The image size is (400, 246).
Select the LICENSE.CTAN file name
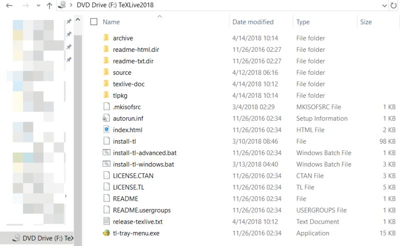point(133,176)
